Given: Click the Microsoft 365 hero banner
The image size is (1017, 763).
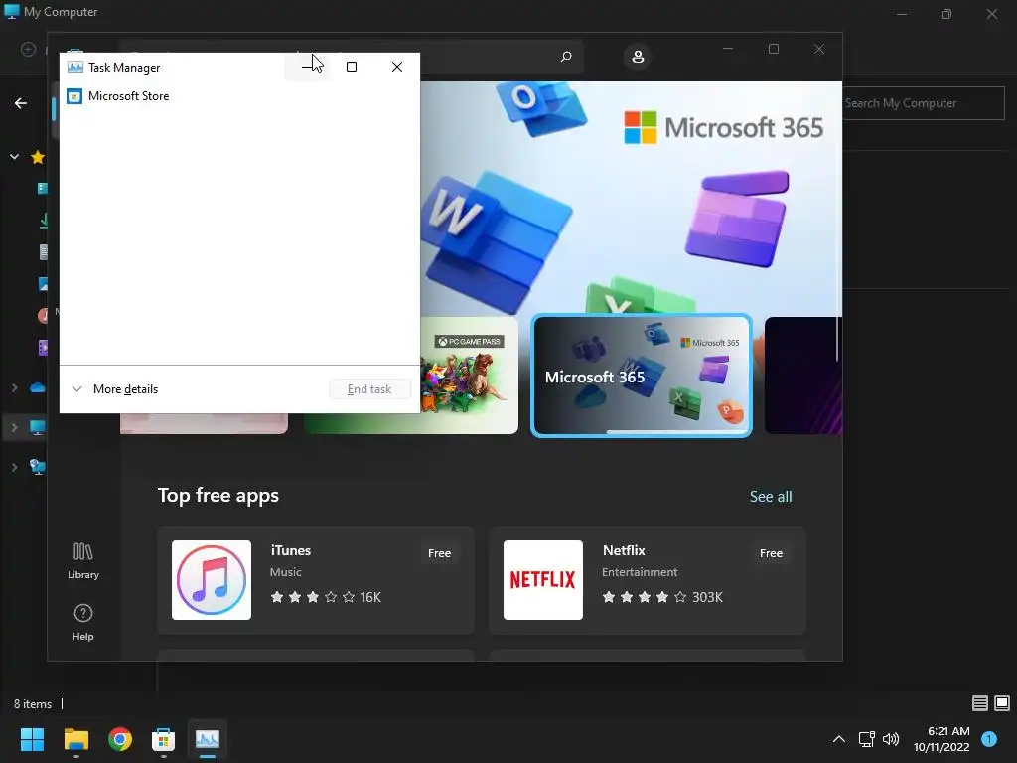Looking at the screenshot, I should tap(631, 198).
